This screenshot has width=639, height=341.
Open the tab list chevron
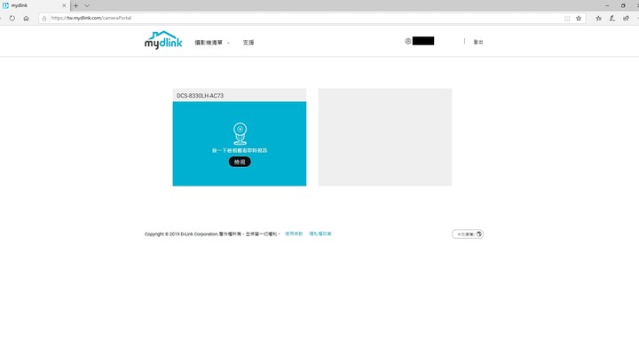(87, 5)
